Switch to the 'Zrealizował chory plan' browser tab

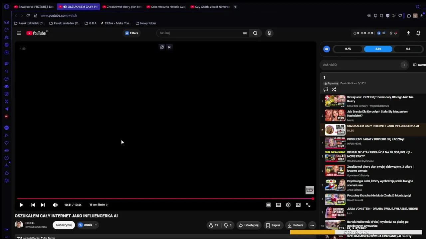click(x=122, y=7)
